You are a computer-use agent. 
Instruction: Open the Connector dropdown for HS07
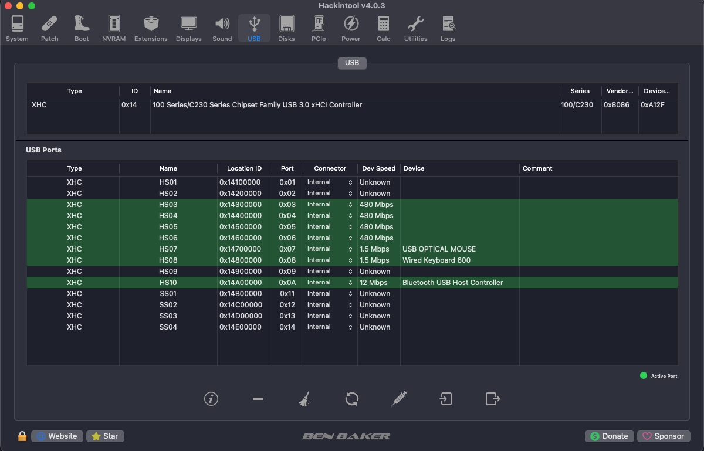[x=330, y=249]
